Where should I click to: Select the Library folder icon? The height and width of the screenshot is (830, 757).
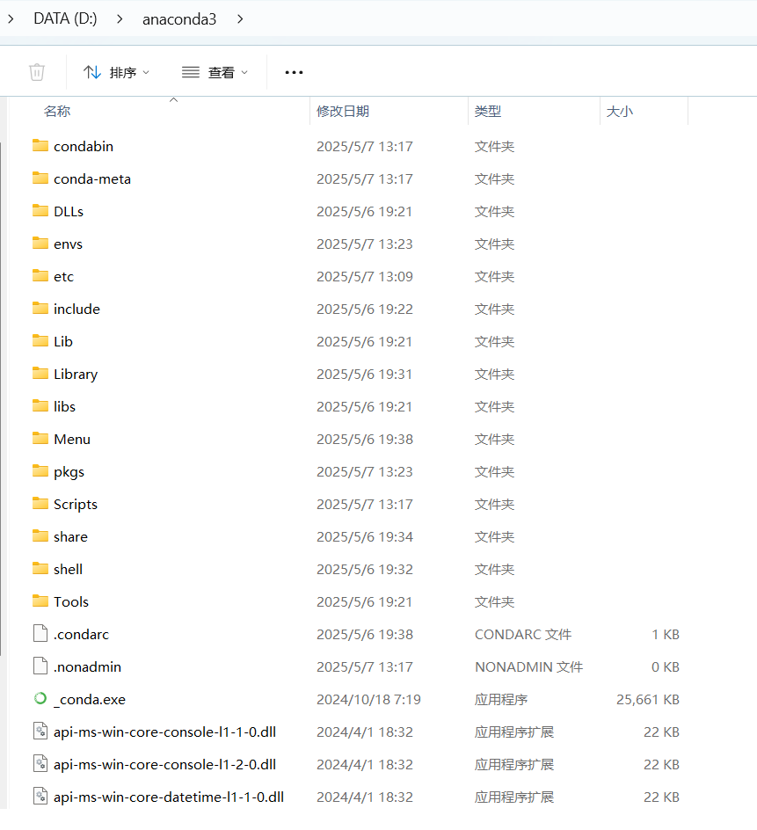tap(40, 373)
